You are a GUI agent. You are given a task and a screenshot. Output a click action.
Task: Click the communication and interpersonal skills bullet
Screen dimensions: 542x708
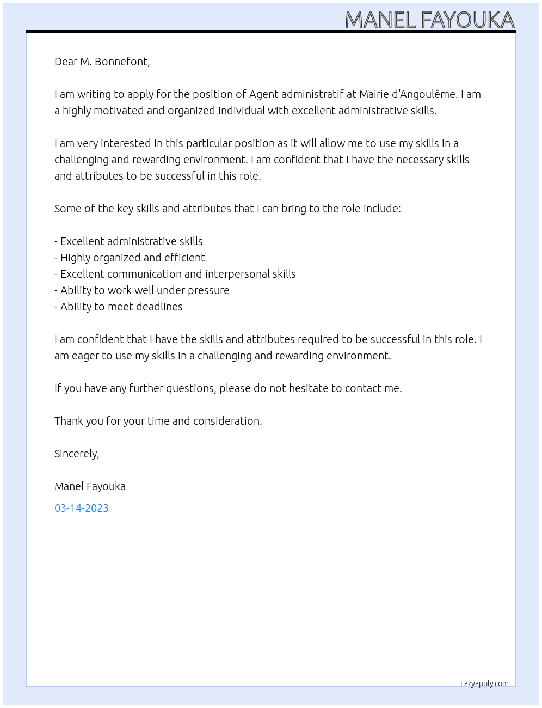(x=175, y=274)
